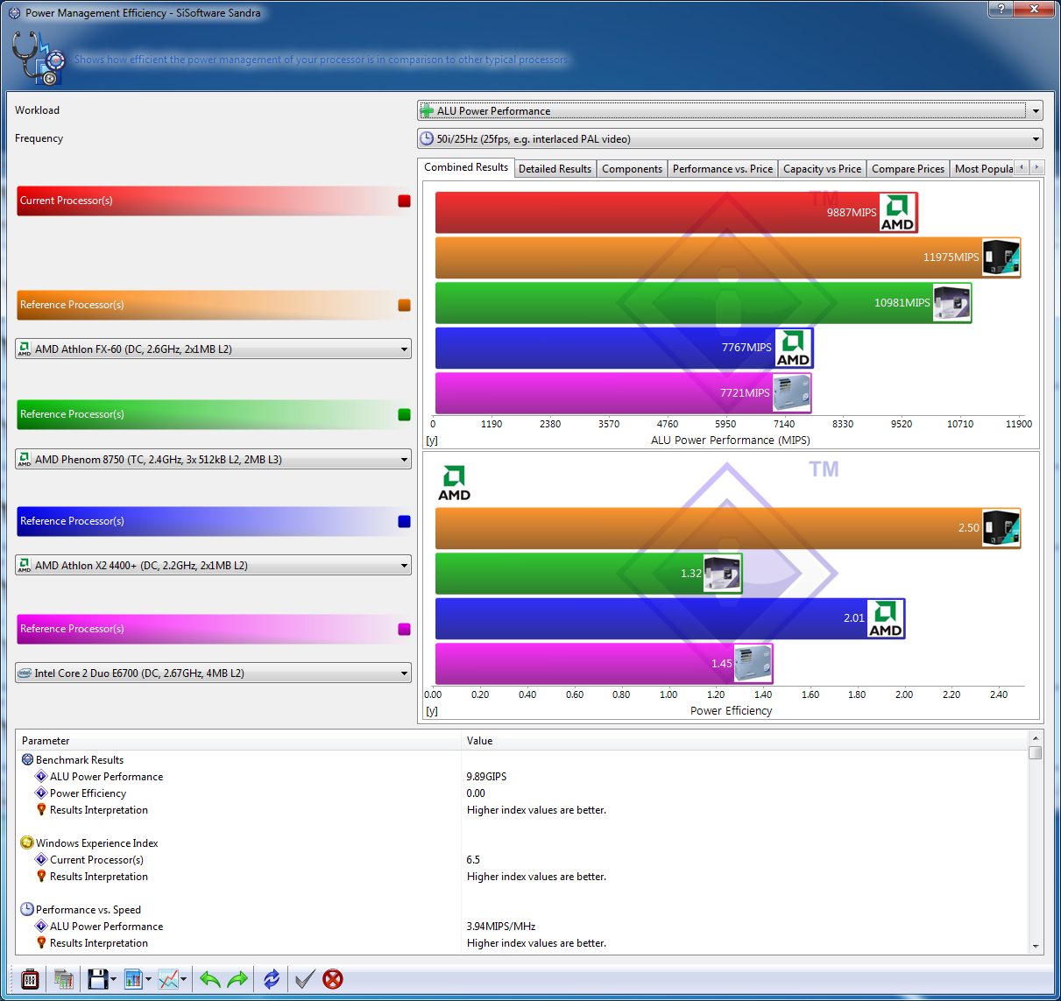Viewport: 1061px width, 1001px height.
Task: Click the AMD logo on the 2.01 efficiency bar
Action: pyautogui.click(x=885, y=618)
